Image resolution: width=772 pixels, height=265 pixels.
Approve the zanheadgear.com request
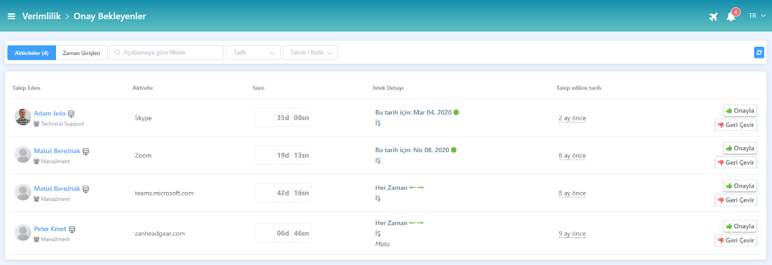click(x=740, y=226)
